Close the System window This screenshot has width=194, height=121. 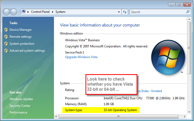[x=187, y=5]
